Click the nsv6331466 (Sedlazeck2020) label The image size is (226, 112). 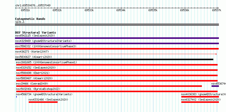48,100
